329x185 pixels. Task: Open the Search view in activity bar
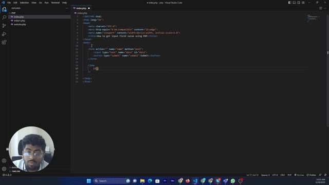pyautogui.click(x=4, y=17)
